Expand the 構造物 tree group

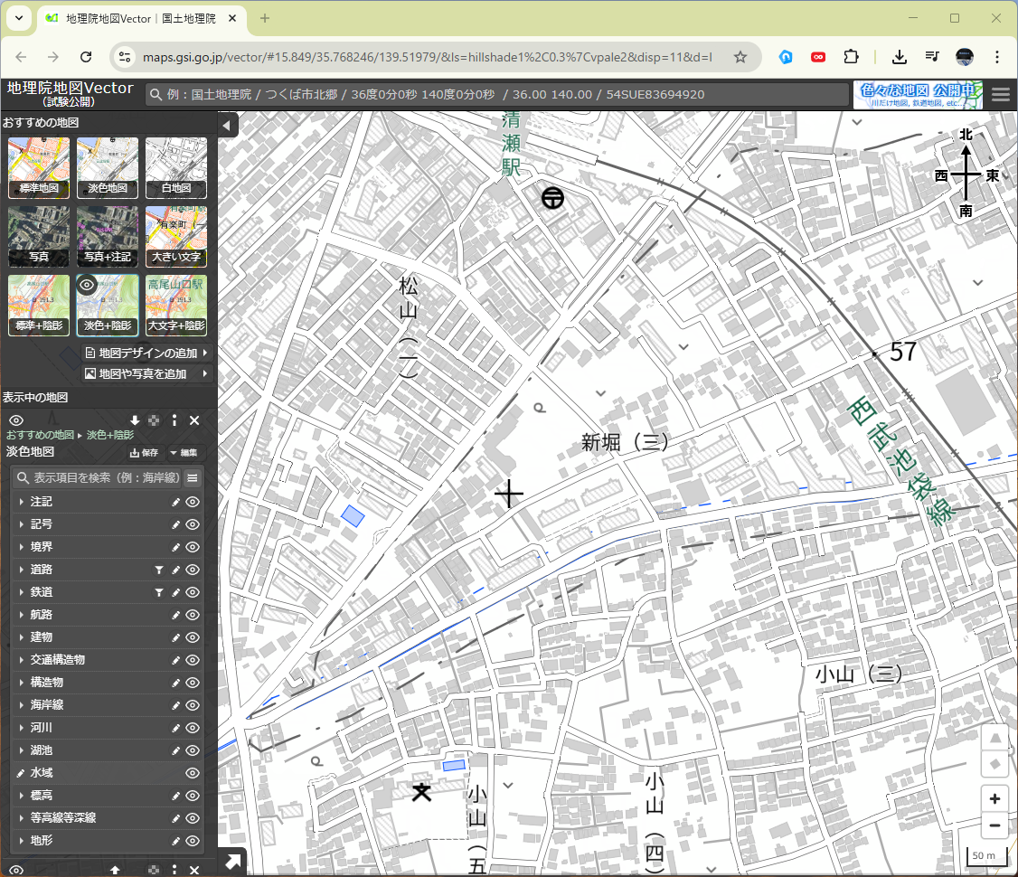[22, 683]
